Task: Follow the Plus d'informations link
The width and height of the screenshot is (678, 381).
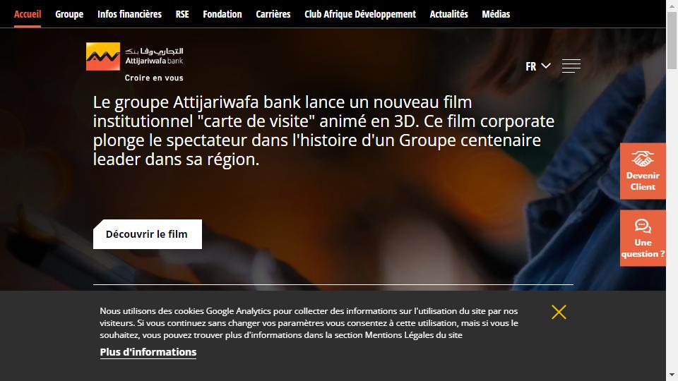Action: click(148, 352)
